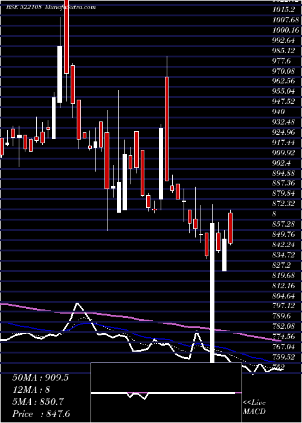The width and height of the screenshot is (302, 423).
Task: Click the 797.12 price axis label
Action: tap(284, 306)
